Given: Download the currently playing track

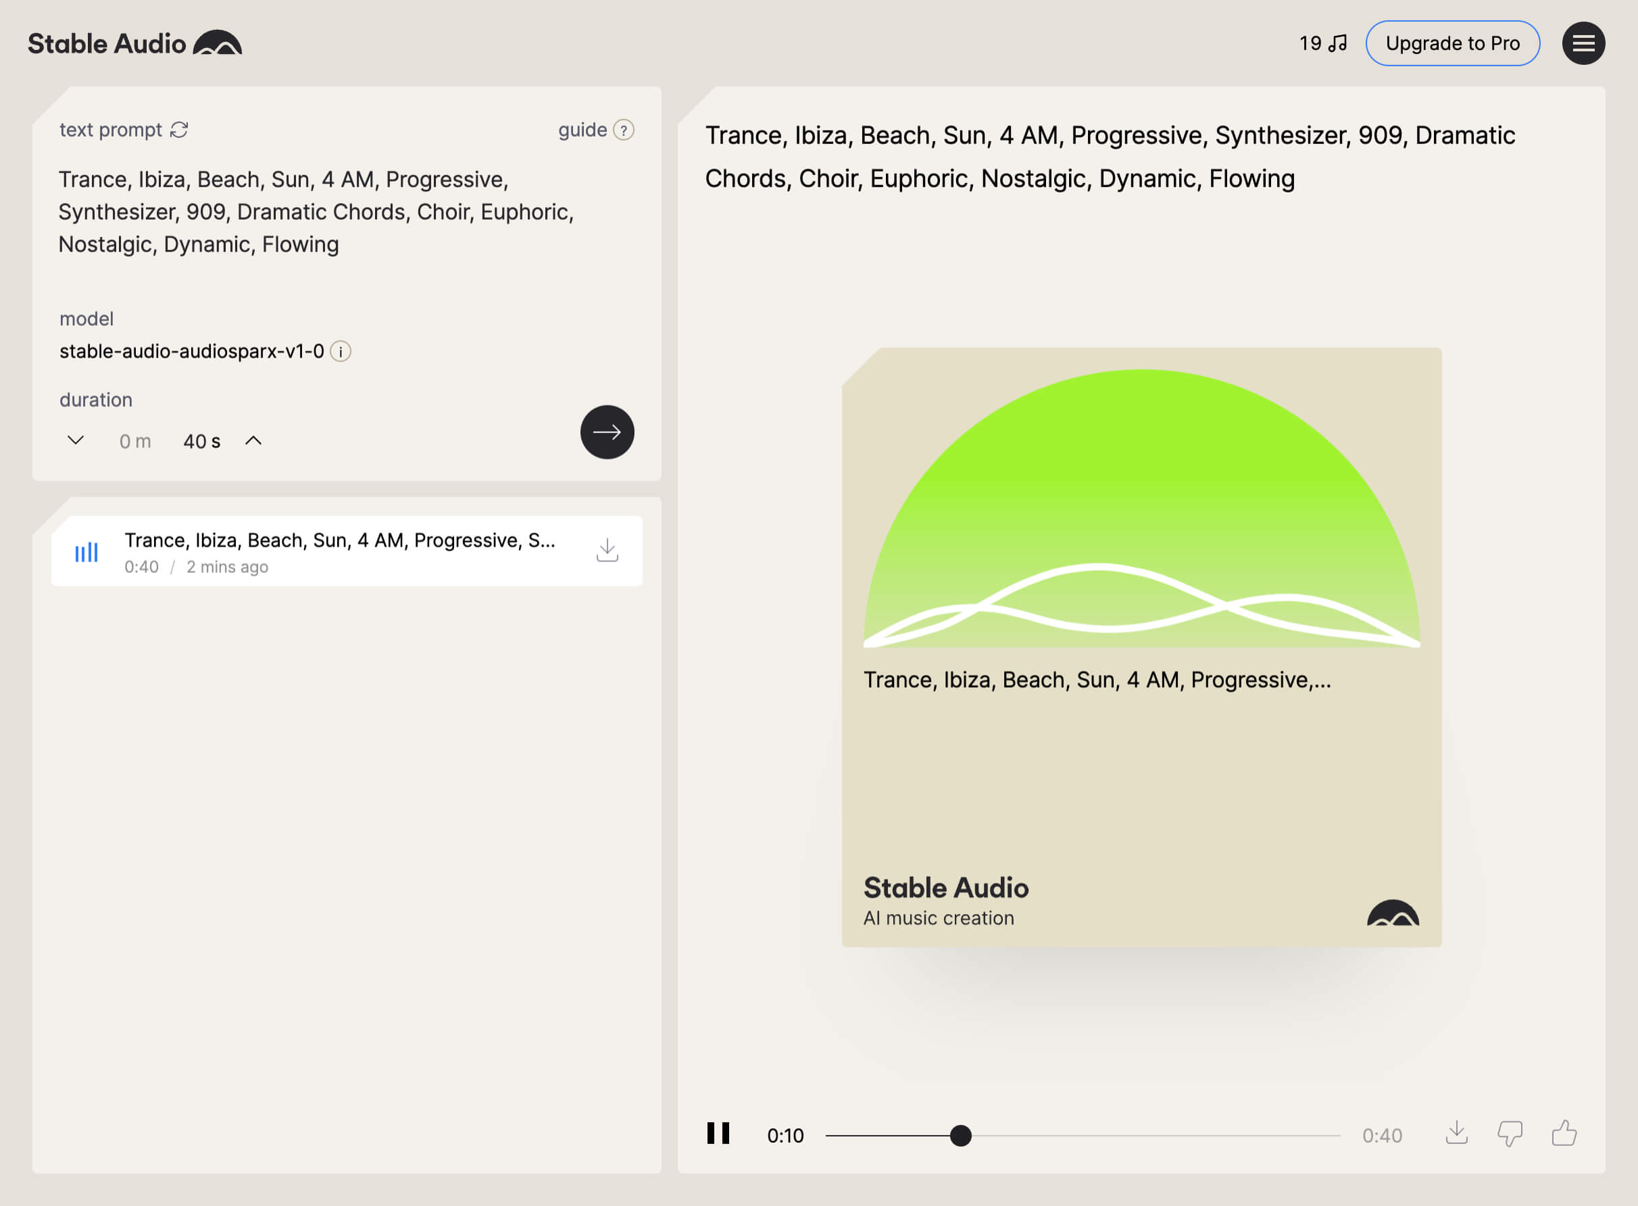Looking at the screenshot, I should [1456, 1134].
